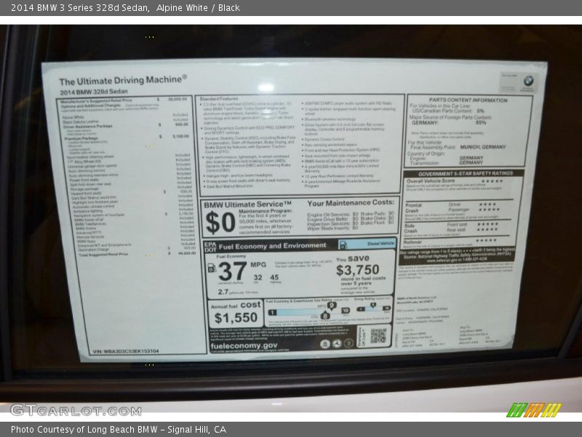Click 'MUNICH, GERMANY' final assembly point
The height and width of the screenshot is (437, 582).
[x=483, y=147]
